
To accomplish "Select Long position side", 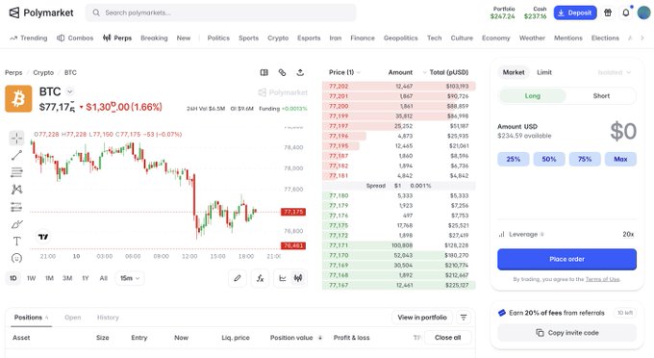I will [x=533, y=96].
